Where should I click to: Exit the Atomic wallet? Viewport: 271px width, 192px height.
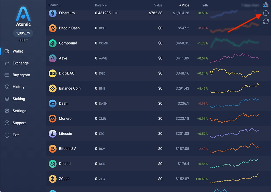click(15, 135)
